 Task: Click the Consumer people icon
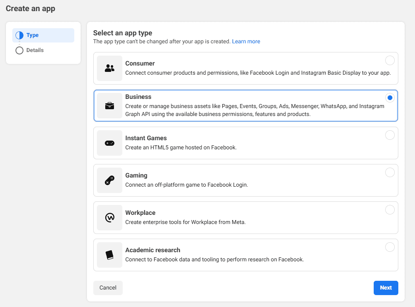coord(110,68)
